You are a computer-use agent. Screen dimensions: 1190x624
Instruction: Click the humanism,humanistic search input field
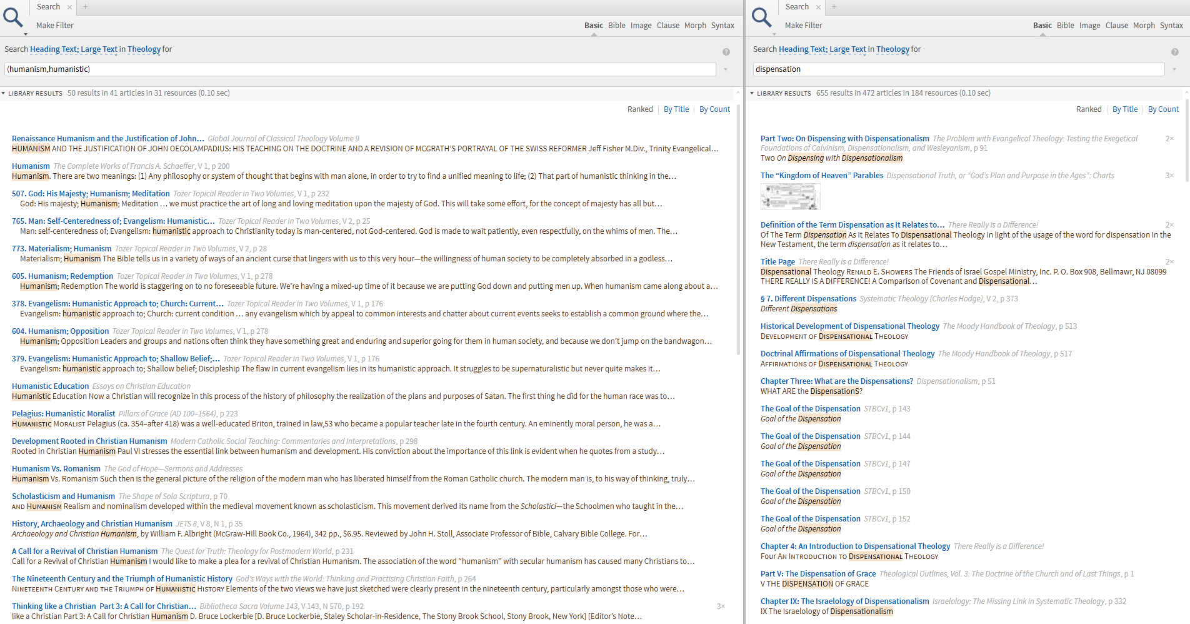(x=360, y=69)
